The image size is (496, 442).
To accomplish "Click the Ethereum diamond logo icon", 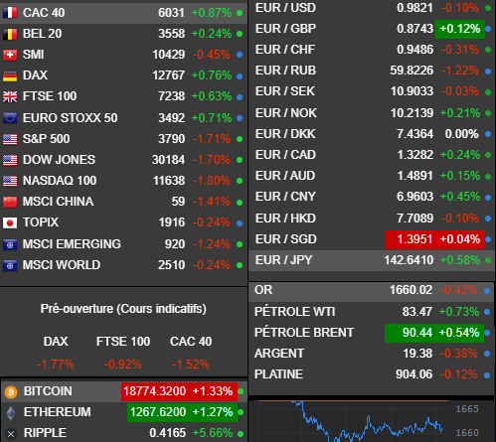I will (11, 413).
